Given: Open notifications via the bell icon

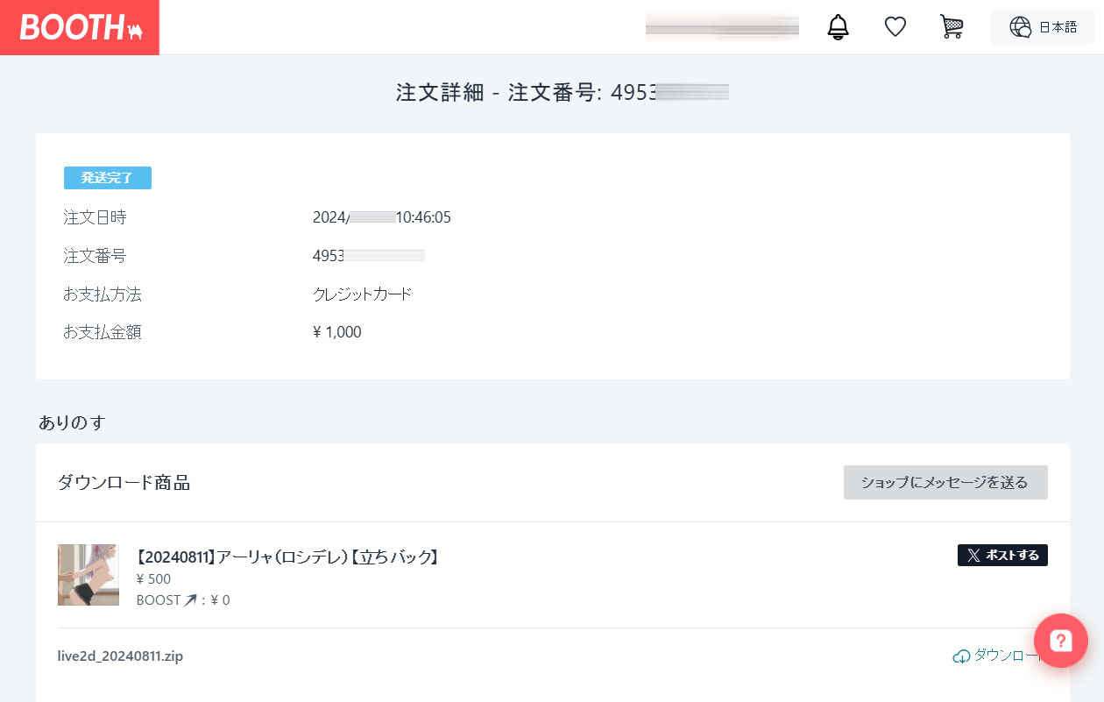Looking at the screenshot, I should click(838, 27).
